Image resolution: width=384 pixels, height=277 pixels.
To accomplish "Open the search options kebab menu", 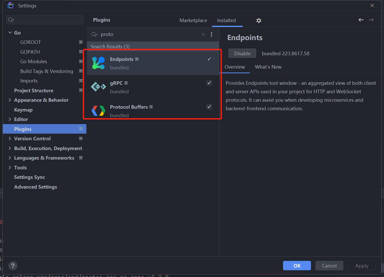I will (212, 34).
